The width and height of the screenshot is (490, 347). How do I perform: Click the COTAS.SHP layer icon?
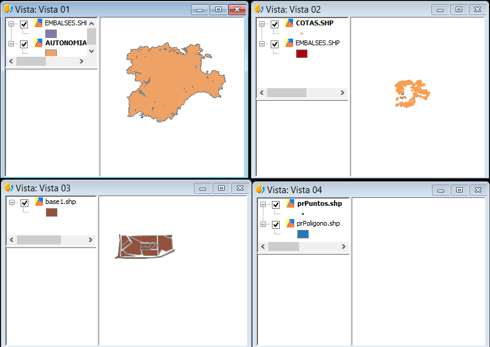point(289,24)
